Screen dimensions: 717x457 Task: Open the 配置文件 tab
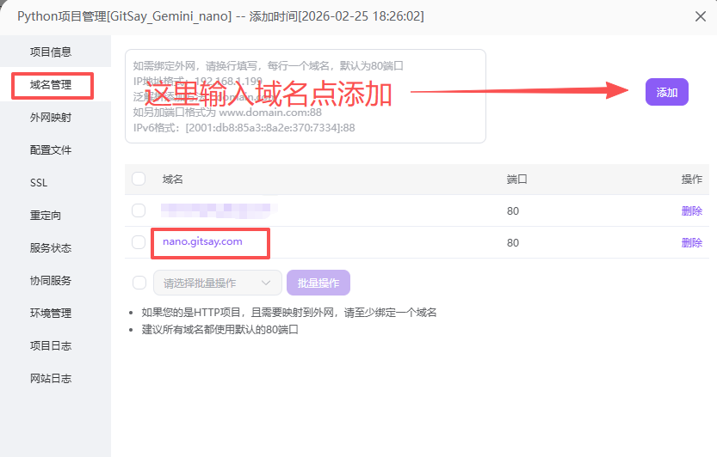tap(51, 150)
